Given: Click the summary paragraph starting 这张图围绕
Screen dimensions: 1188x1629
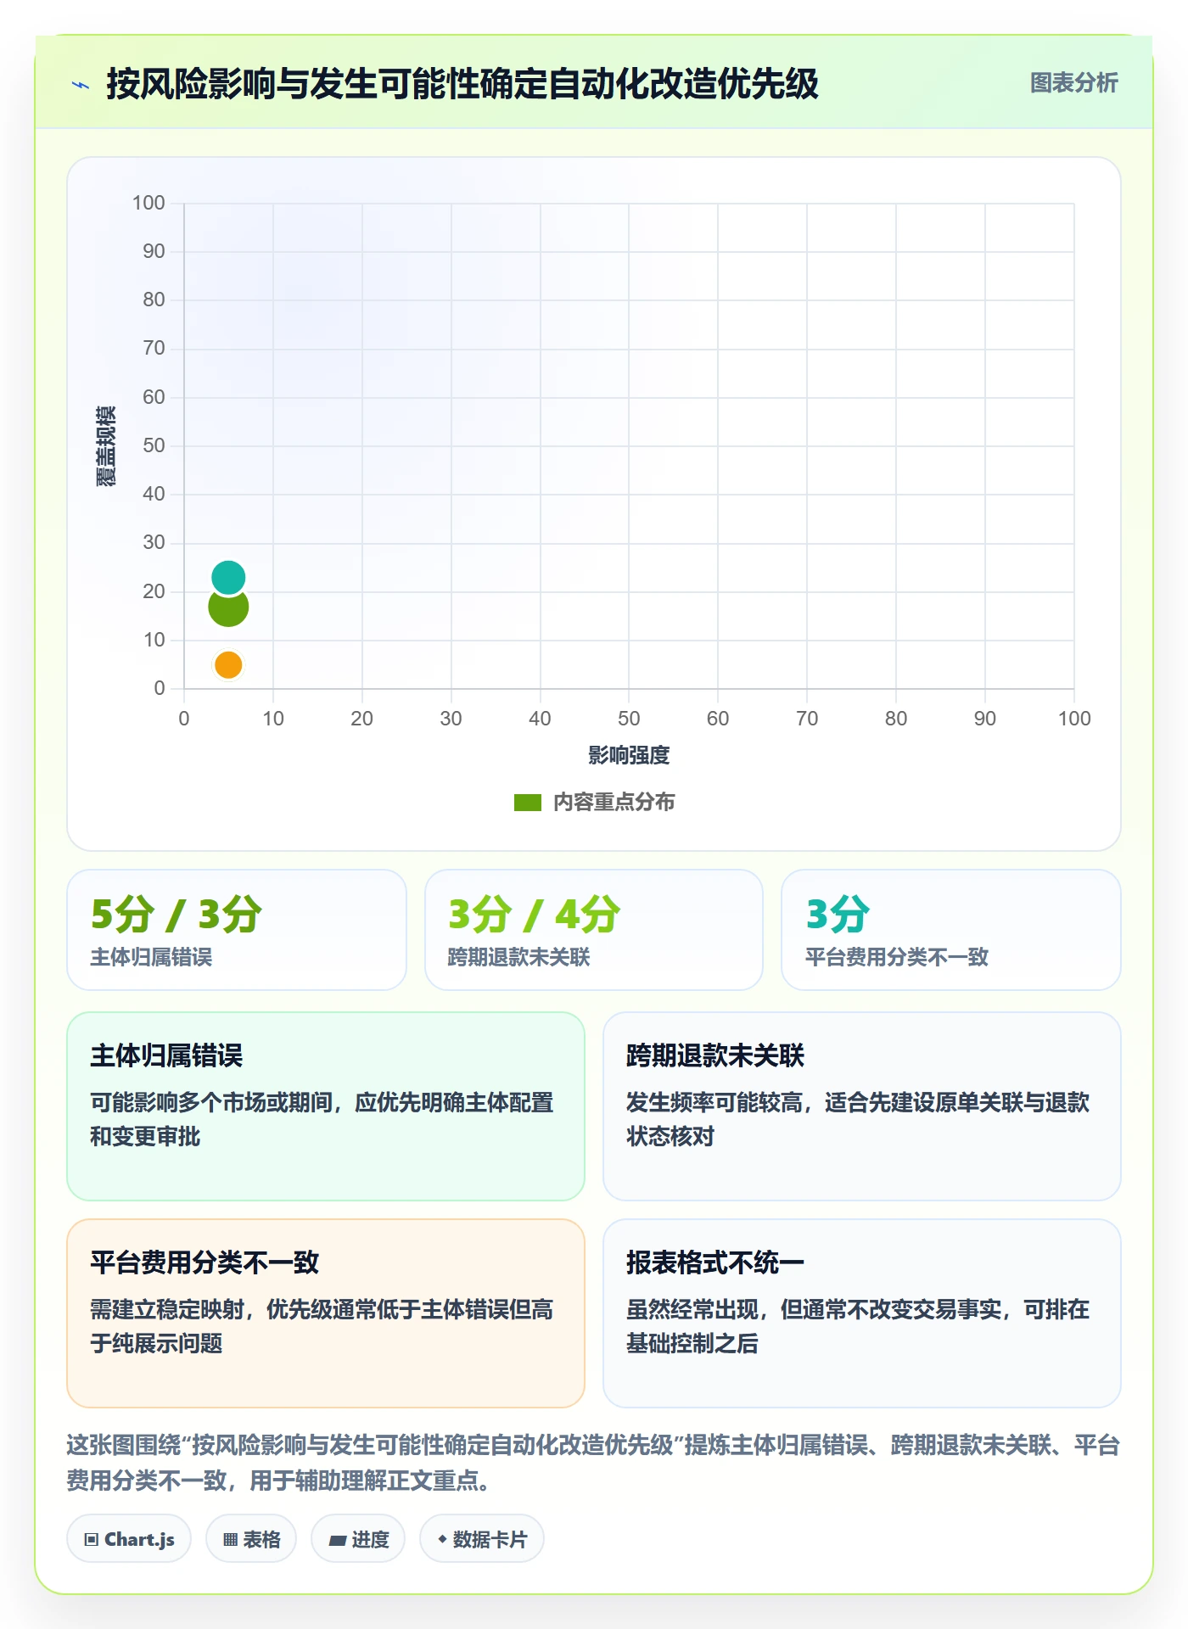Looking at the screenshot, I should coord(594,1464).
